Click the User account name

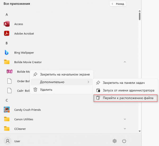pos(17,141)
